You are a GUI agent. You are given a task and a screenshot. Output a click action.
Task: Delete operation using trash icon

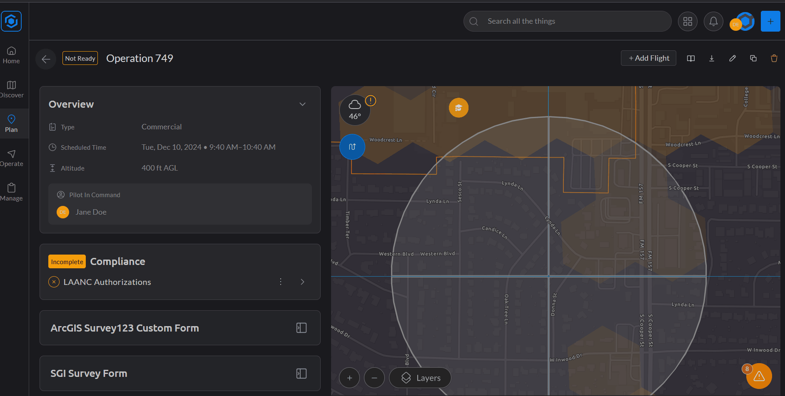click(x=774, y=58)
